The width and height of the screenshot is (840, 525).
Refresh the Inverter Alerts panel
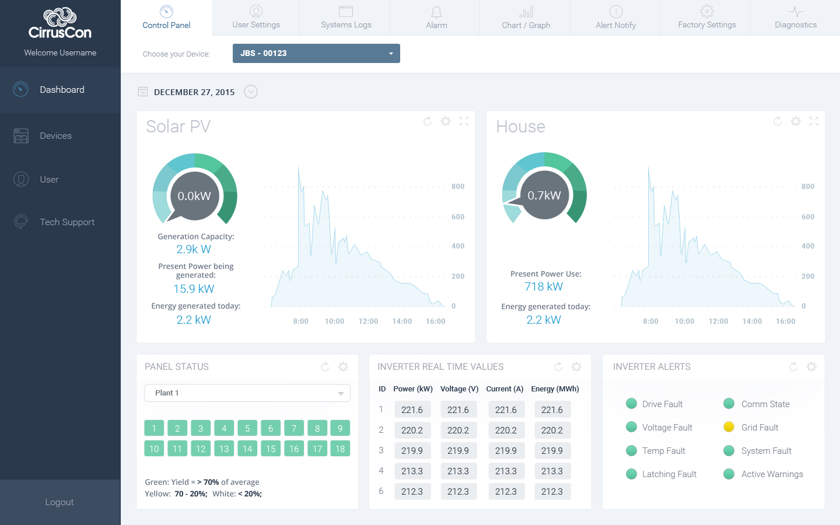[x=793, y=366]
